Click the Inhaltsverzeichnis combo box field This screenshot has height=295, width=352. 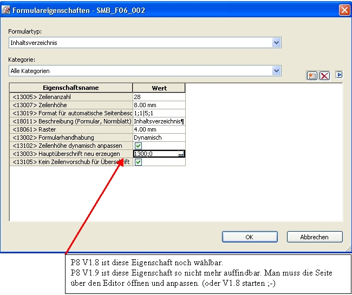[x=145, y=43]
